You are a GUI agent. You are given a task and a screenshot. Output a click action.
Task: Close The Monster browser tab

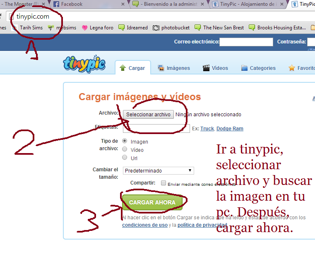point(43,4)
